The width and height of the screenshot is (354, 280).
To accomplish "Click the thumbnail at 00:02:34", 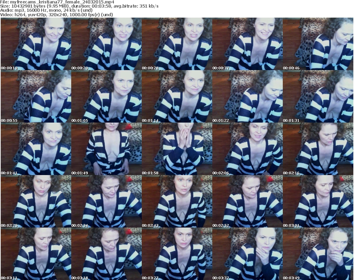I will [x=106, y=202].
